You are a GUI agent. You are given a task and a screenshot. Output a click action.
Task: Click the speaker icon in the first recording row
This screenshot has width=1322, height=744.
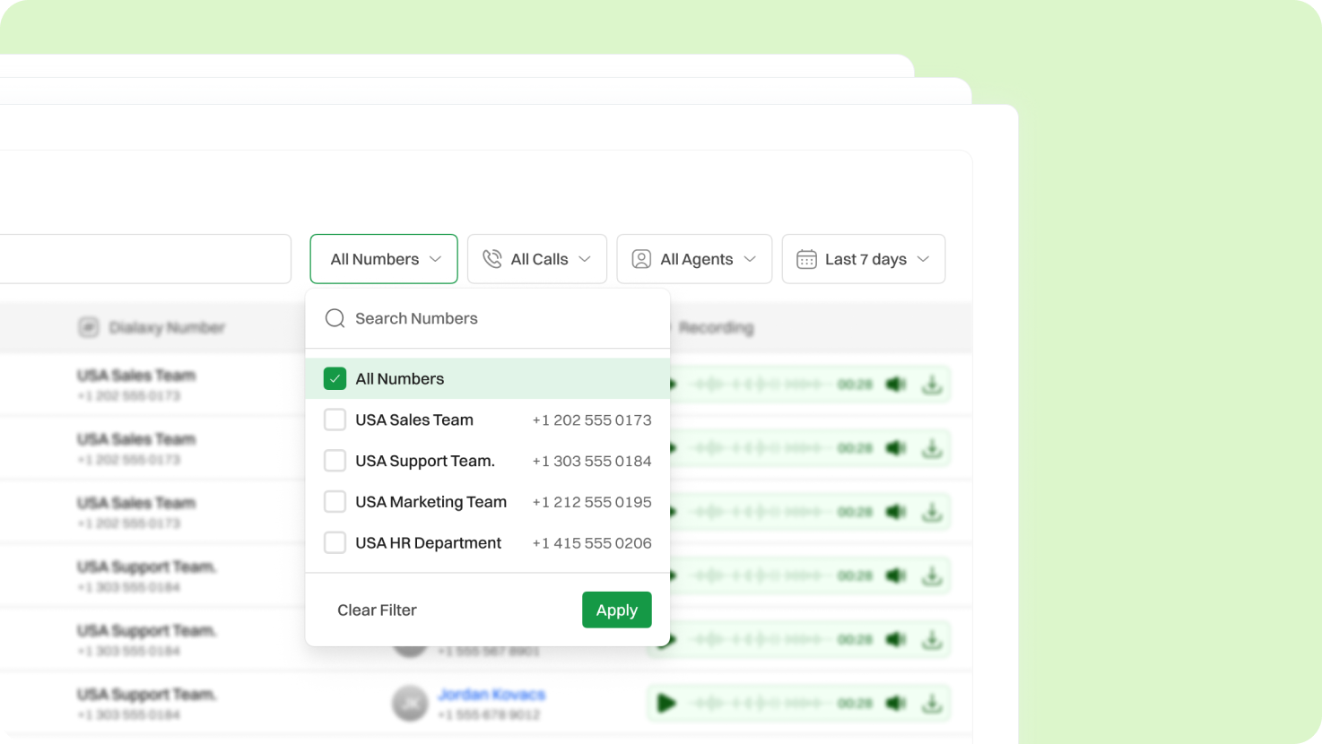[x=895, y=385]
